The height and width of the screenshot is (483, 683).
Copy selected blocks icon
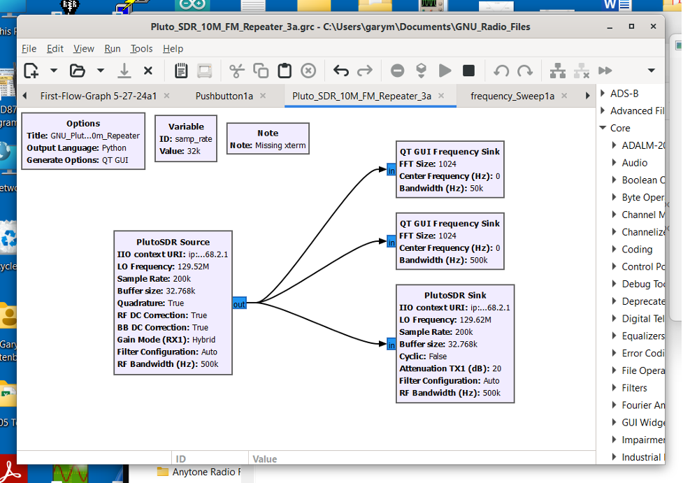[x=261, y=71]
